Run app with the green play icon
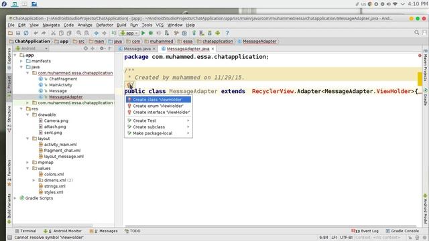 click(143, 33)
